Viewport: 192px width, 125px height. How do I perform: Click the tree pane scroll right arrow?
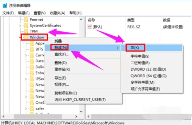click(x=76, y=116)
